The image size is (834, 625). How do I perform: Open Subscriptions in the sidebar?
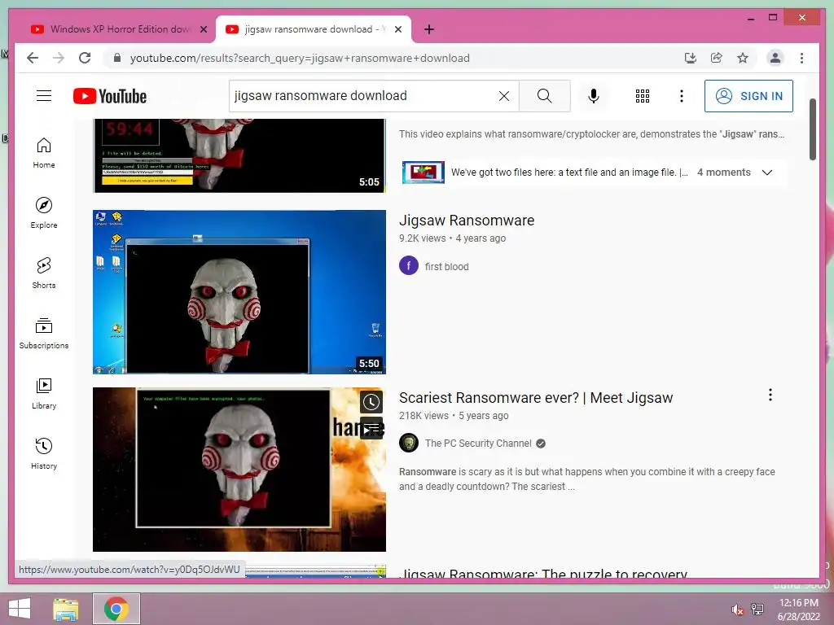pos(44,333)
